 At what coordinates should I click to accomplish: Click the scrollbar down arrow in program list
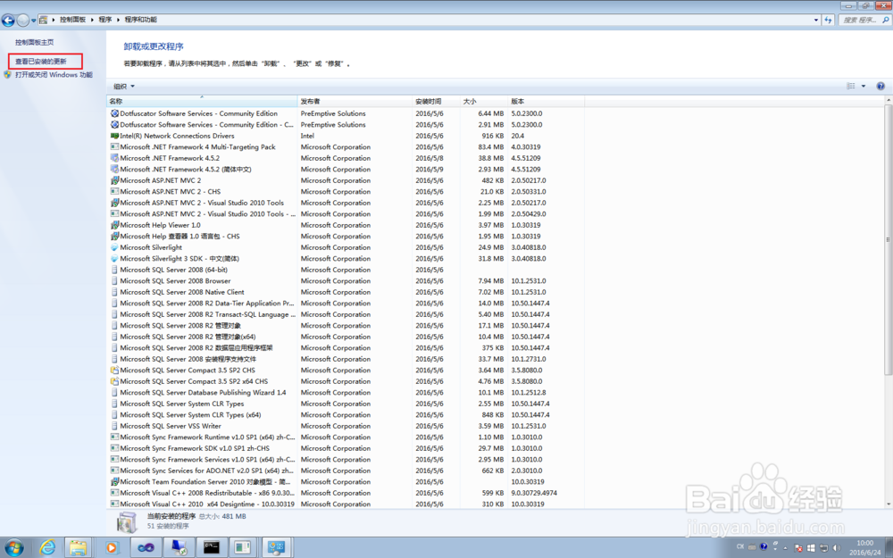889,504
